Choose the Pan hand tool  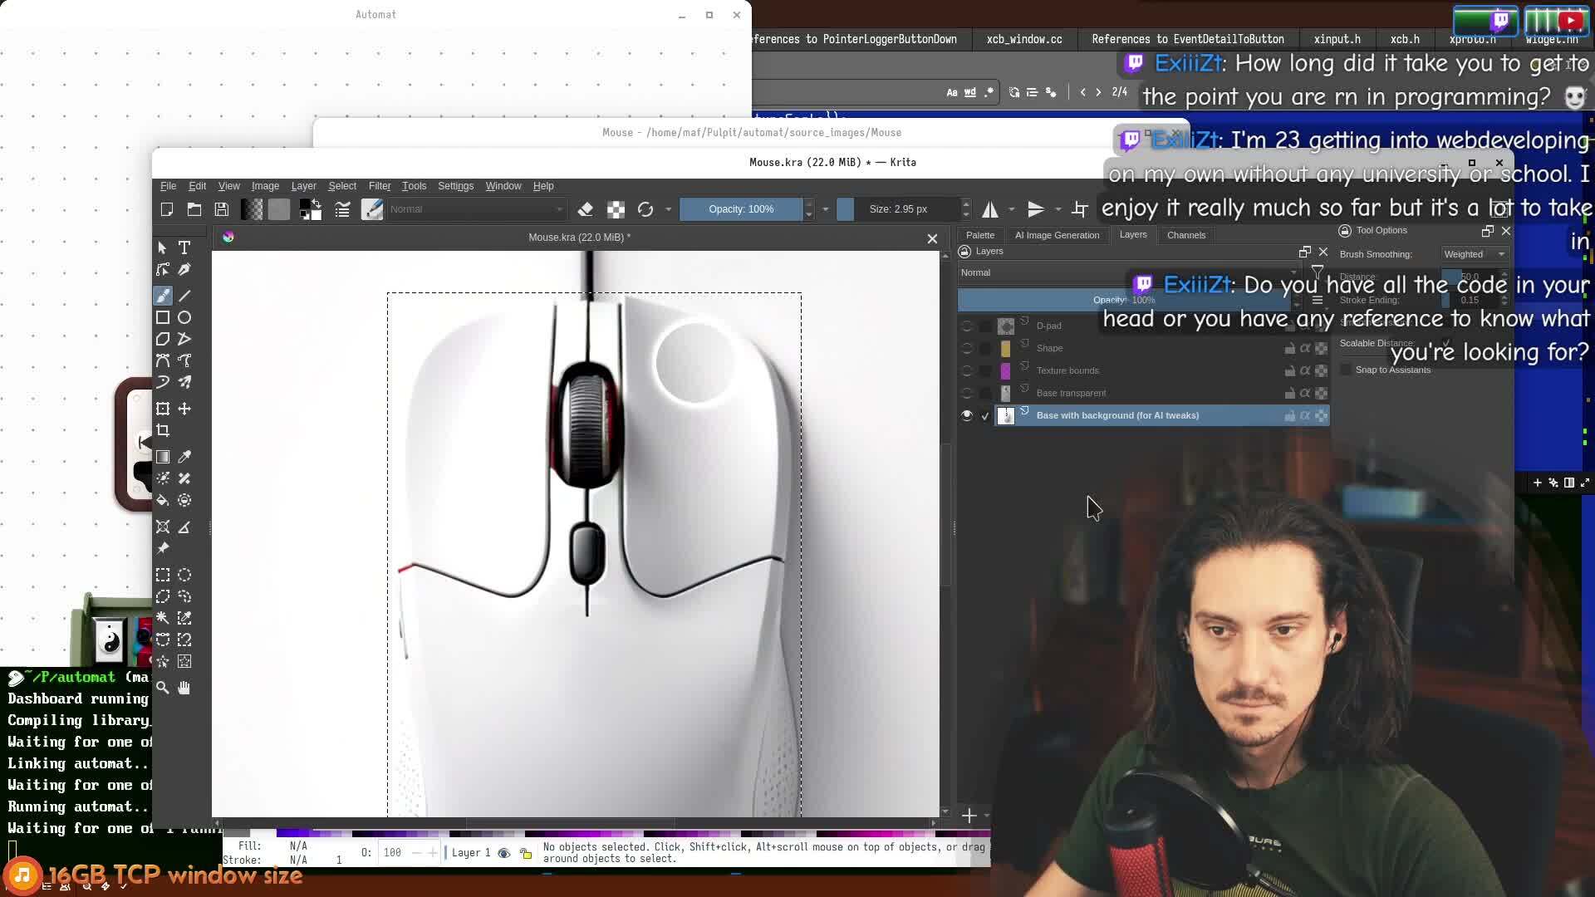184,688
